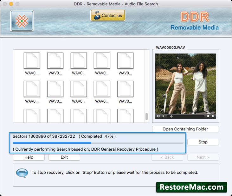
Task: Select the fifth WAV file icon in the top row
Action: [x=125, y=60]
